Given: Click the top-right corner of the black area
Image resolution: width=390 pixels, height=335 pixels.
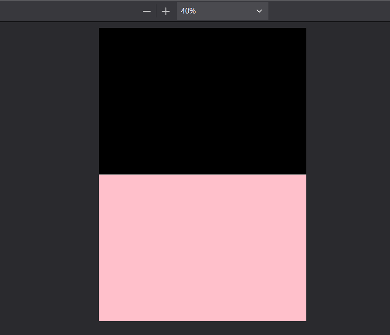Looking at the screenshot, I should [305, 29].
